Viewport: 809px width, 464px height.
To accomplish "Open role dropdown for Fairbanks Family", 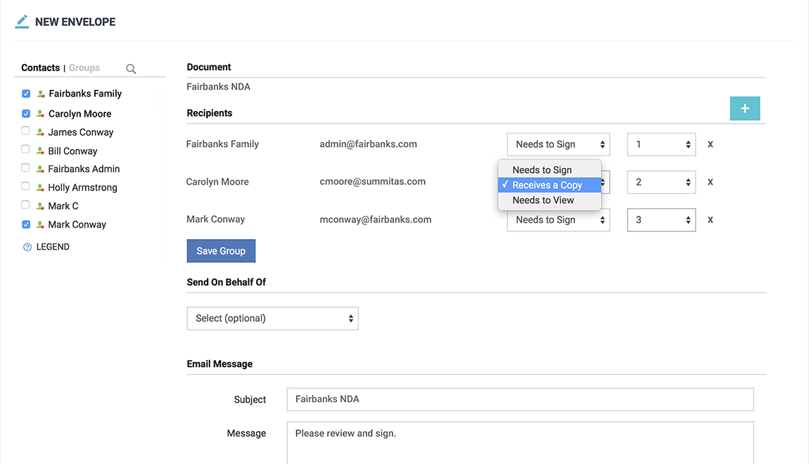I will (x=558, y=144).
